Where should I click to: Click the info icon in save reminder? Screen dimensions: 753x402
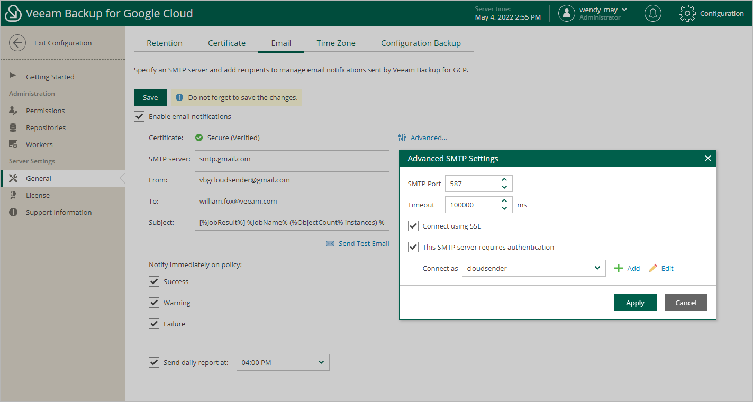pos(179,97)
